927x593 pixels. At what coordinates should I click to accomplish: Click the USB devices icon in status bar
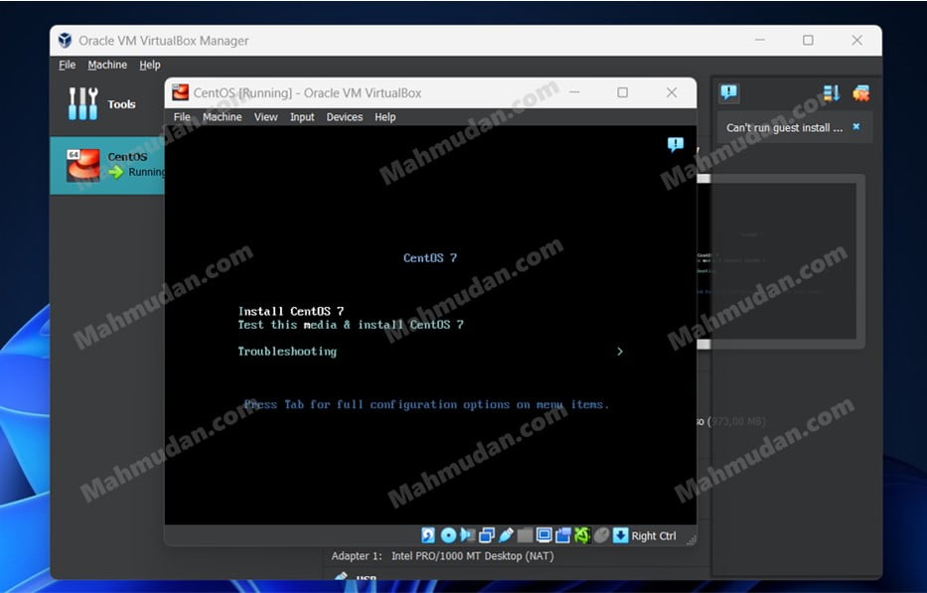pos(506,535)
